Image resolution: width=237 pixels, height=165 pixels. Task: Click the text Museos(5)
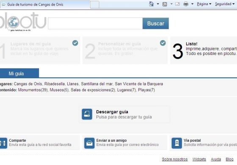tap(59, 90)
